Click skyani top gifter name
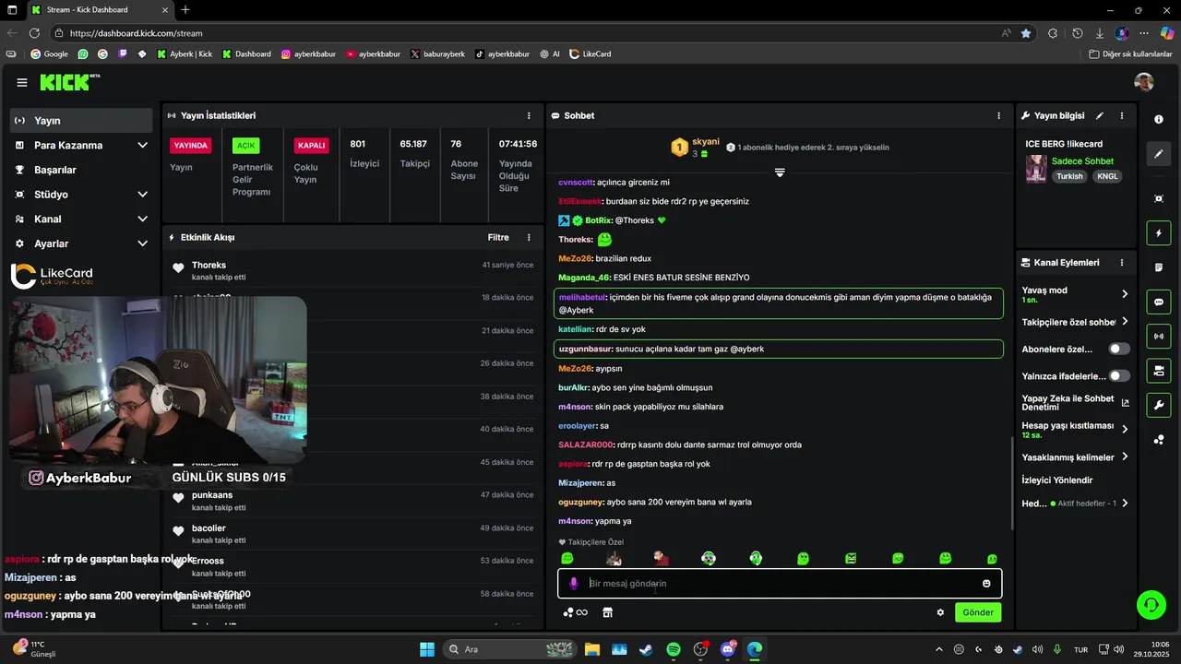Image resolution: width=1181 pixels, height=664 pixels. coord(706,141)
